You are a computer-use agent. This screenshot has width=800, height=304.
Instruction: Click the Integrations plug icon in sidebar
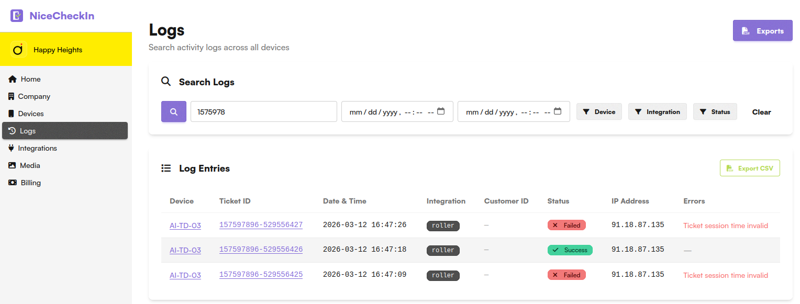click(x=12, y=148)
